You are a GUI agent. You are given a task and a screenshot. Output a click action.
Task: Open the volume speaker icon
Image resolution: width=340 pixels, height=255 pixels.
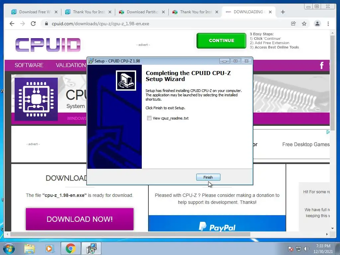(306, 248)
